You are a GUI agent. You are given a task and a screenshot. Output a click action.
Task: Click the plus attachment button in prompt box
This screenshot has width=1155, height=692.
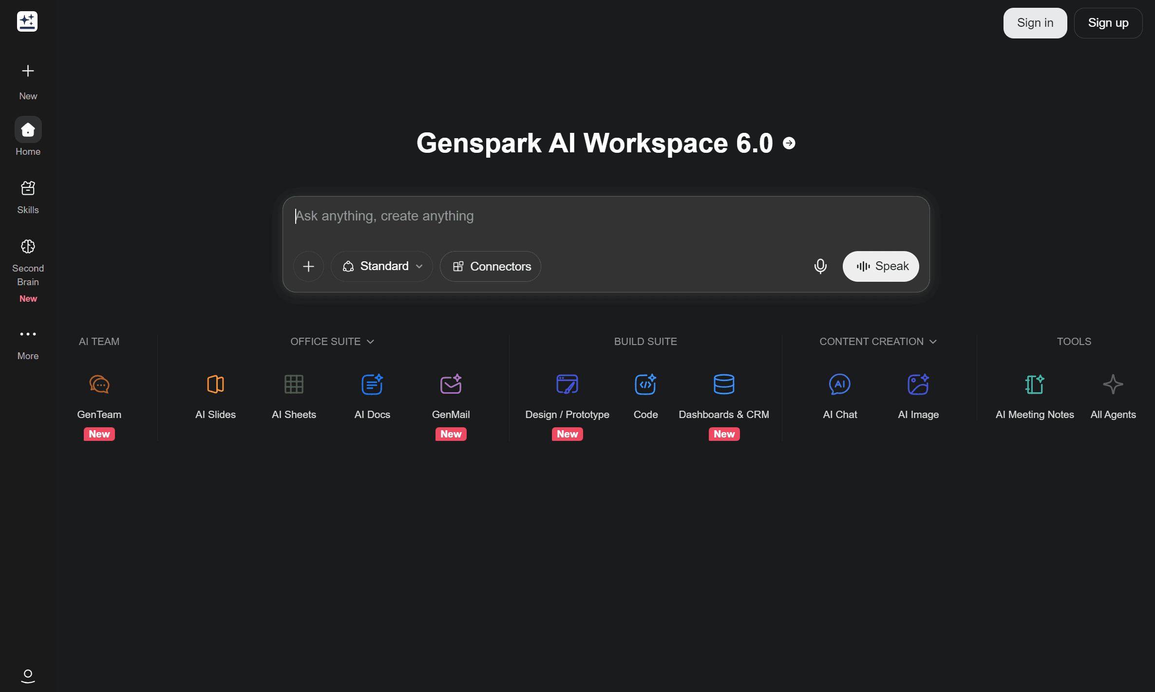(x=308, y=266)
